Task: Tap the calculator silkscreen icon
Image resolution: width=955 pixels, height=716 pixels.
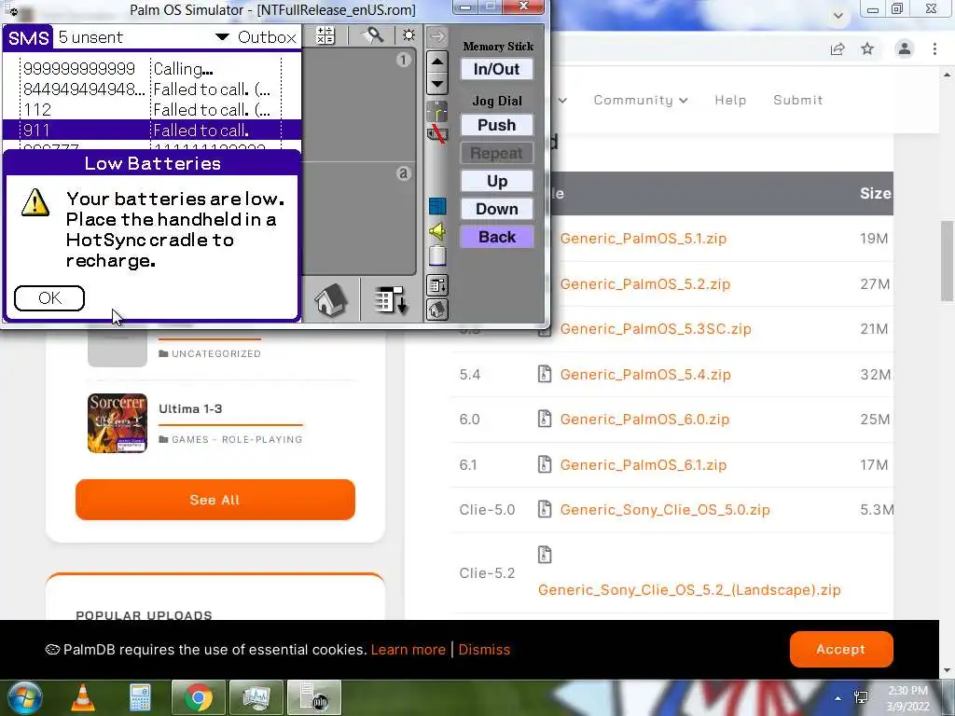Action: [x=325, y=35]
